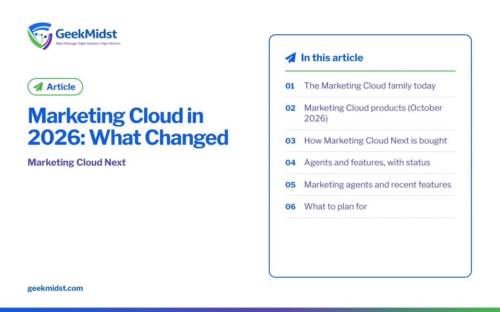Click the number 04 in contents list
This screenshot has height=312, width=500.
[x=290, y=163]
